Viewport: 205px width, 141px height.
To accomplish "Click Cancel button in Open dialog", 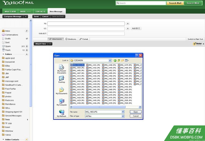I will click(x=135, y=116).
